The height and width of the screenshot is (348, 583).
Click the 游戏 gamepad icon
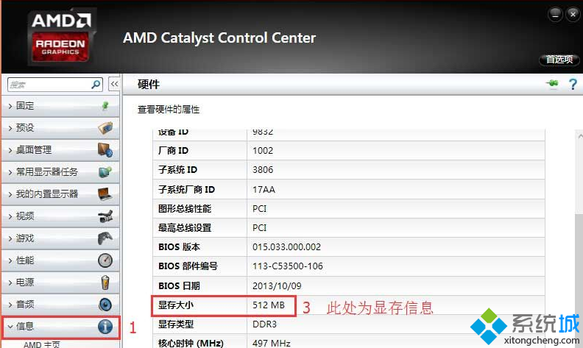(x=105, y=238)
